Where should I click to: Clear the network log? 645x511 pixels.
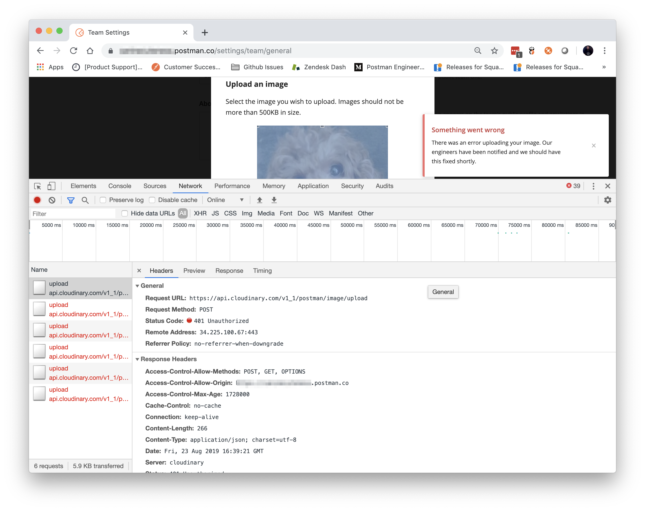click(52, 200)
